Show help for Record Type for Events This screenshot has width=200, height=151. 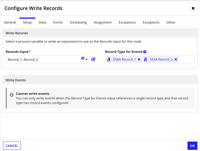click(x=145, y=52)
